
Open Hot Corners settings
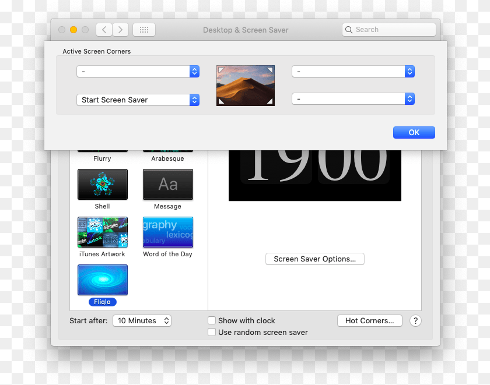coord(370,321)
